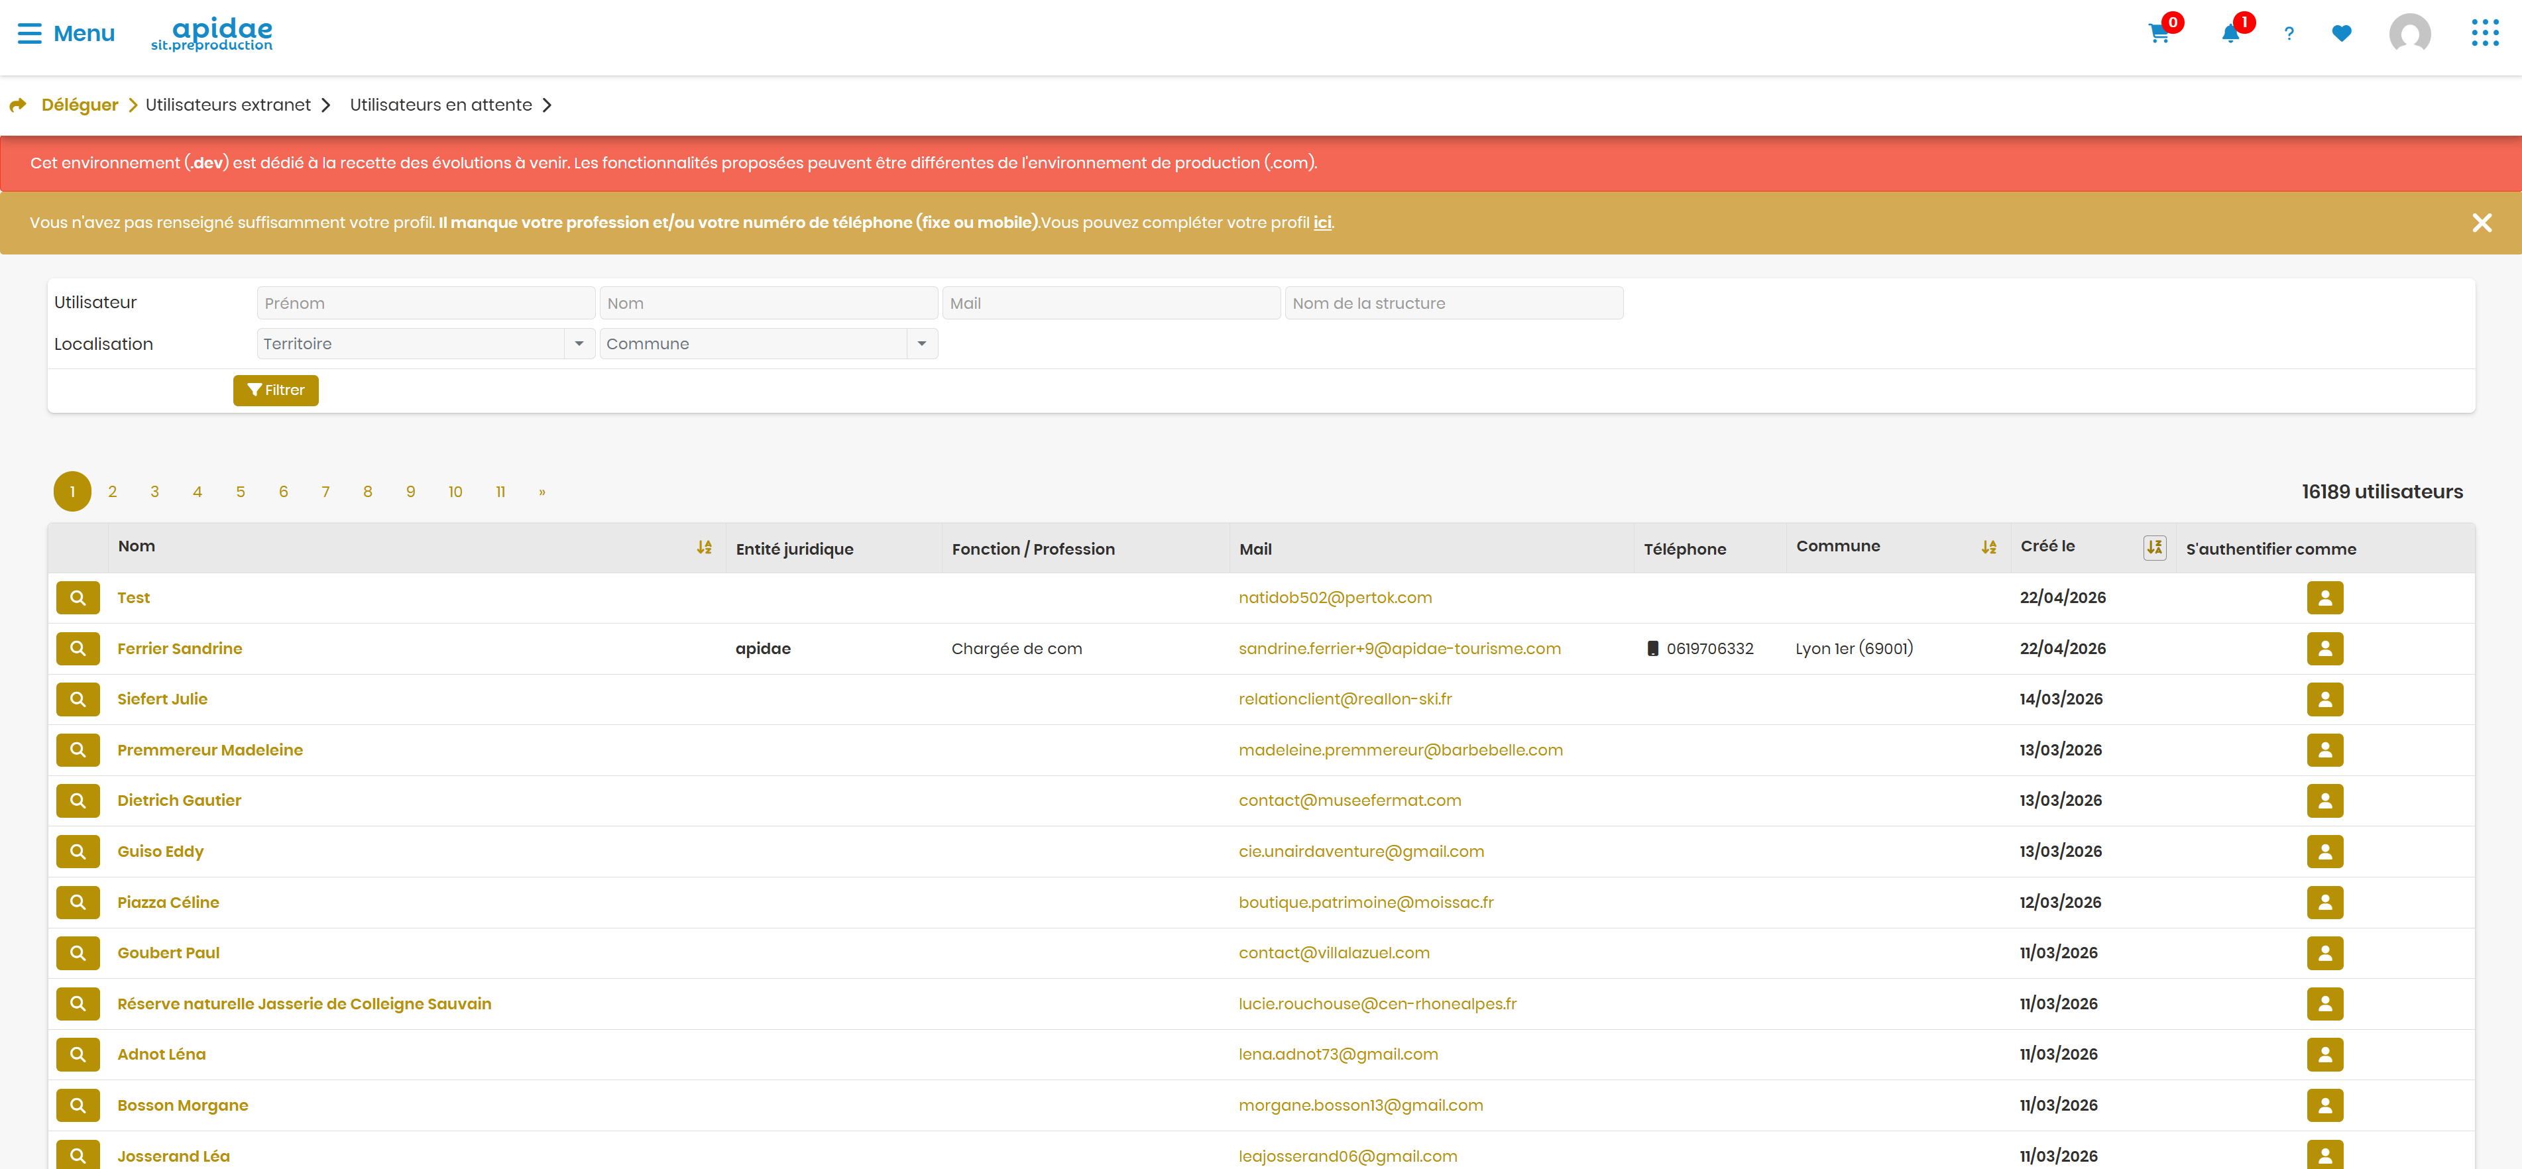Authenticate as the Test user

point(2324,598)
